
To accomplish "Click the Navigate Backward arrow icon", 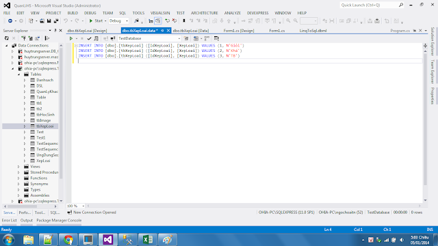I will [10, 21].
